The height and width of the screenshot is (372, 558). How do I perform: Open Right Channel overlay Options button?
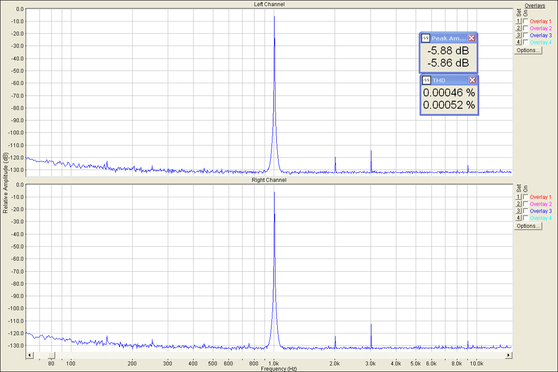(528, 226)
